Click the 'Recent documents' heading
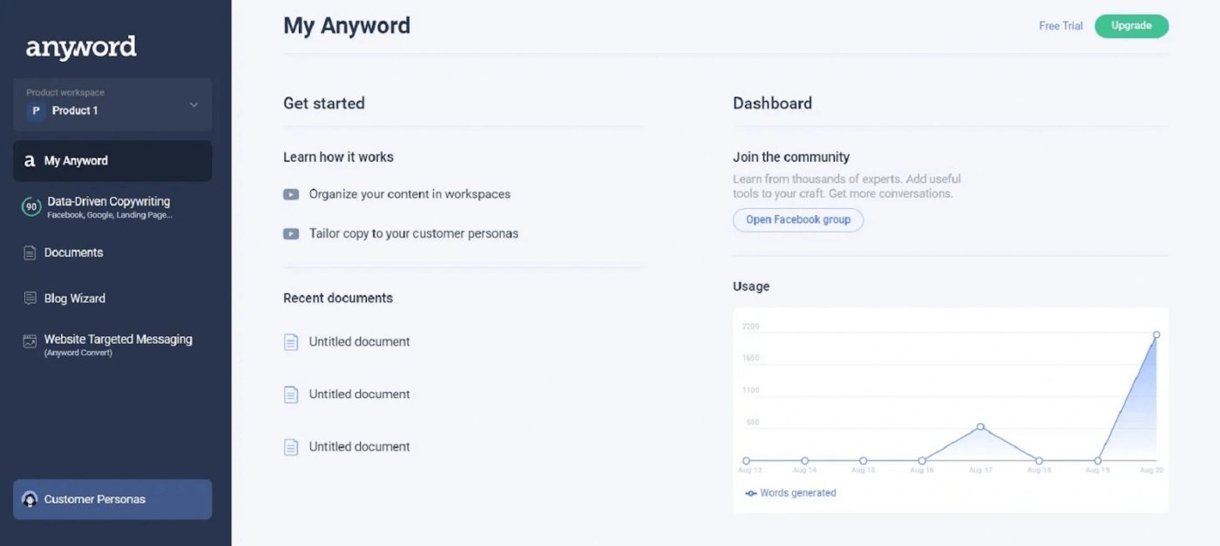Viewport: 1220px width, 546px height. (338, 298)
